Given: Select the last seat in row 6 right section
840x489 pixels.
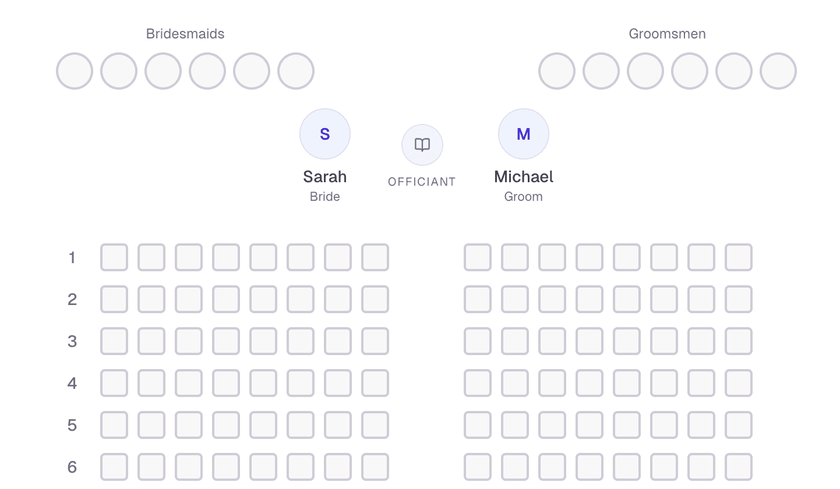Looking at the screenshot, I should [738, 467].
